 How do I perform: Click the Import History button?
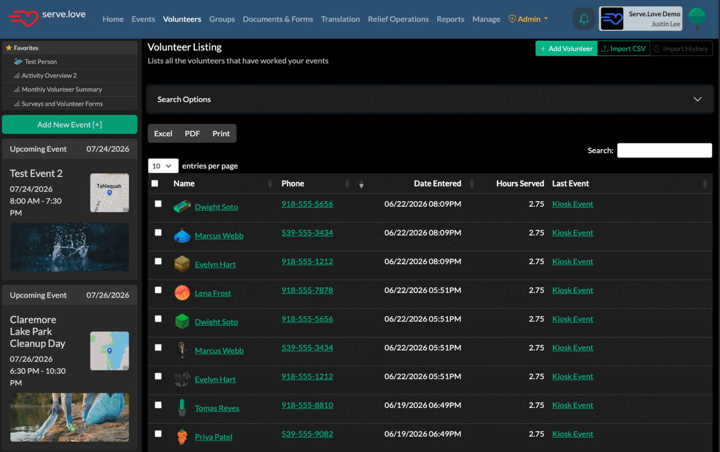(681, 48)
